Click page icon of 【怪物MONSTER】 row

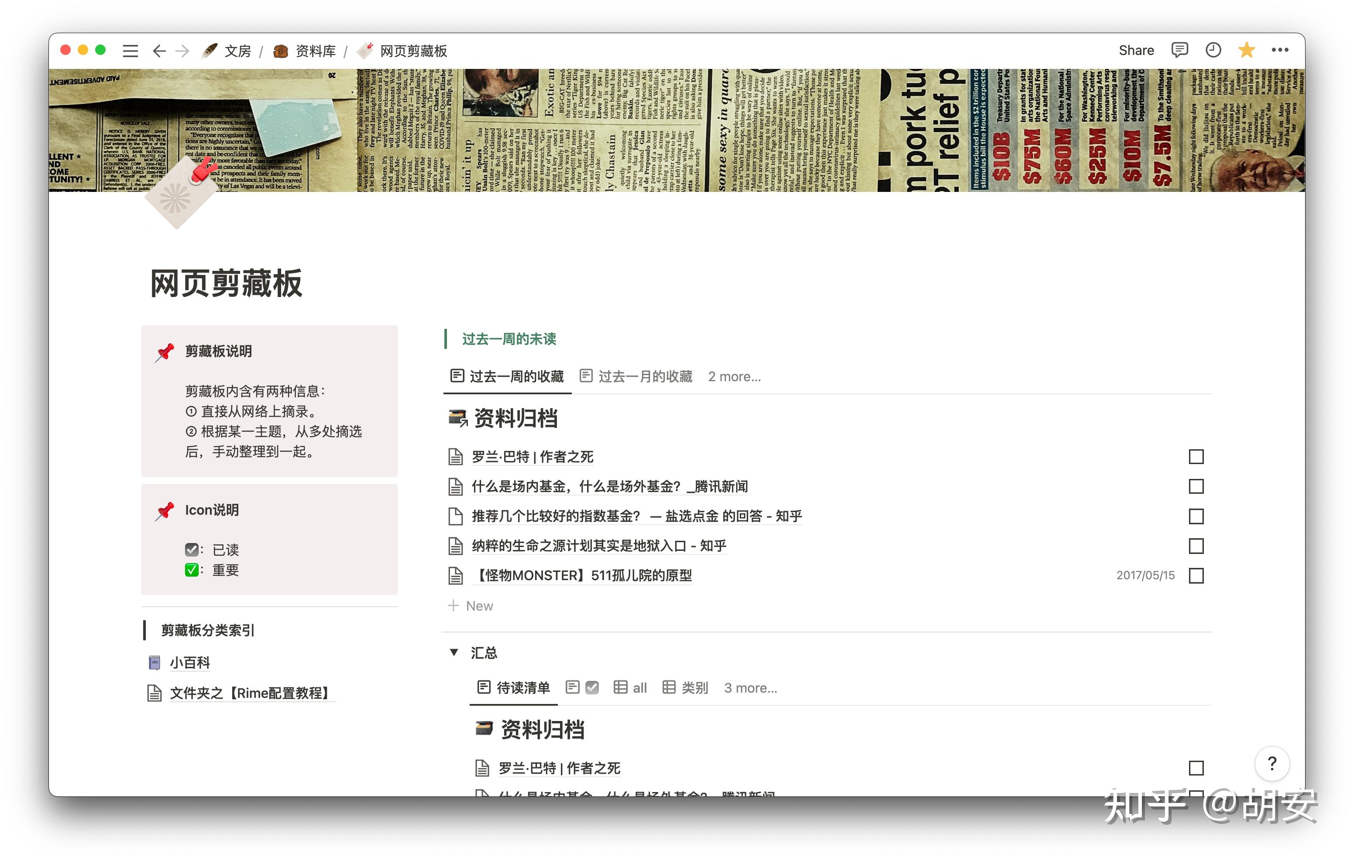coord(455,576)
